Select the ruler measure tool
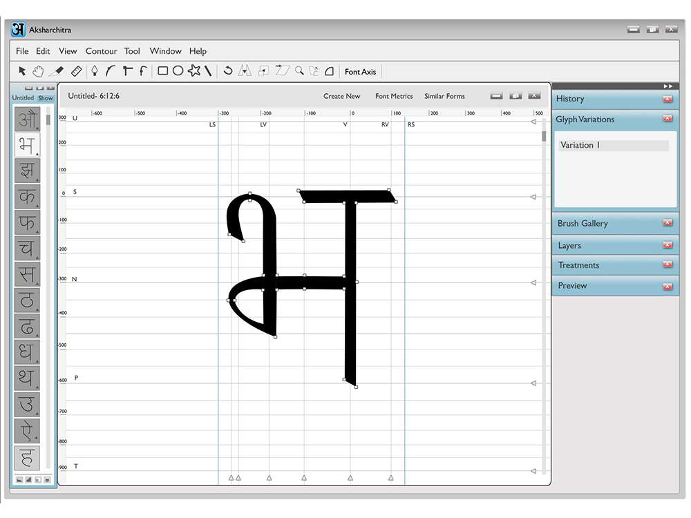This screenshot has width=691, height=518. pos(76,71)
